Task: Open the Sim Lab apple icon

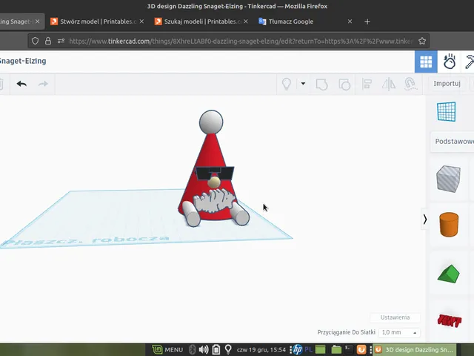Action: pyautogui.click(x=449, y=62)
